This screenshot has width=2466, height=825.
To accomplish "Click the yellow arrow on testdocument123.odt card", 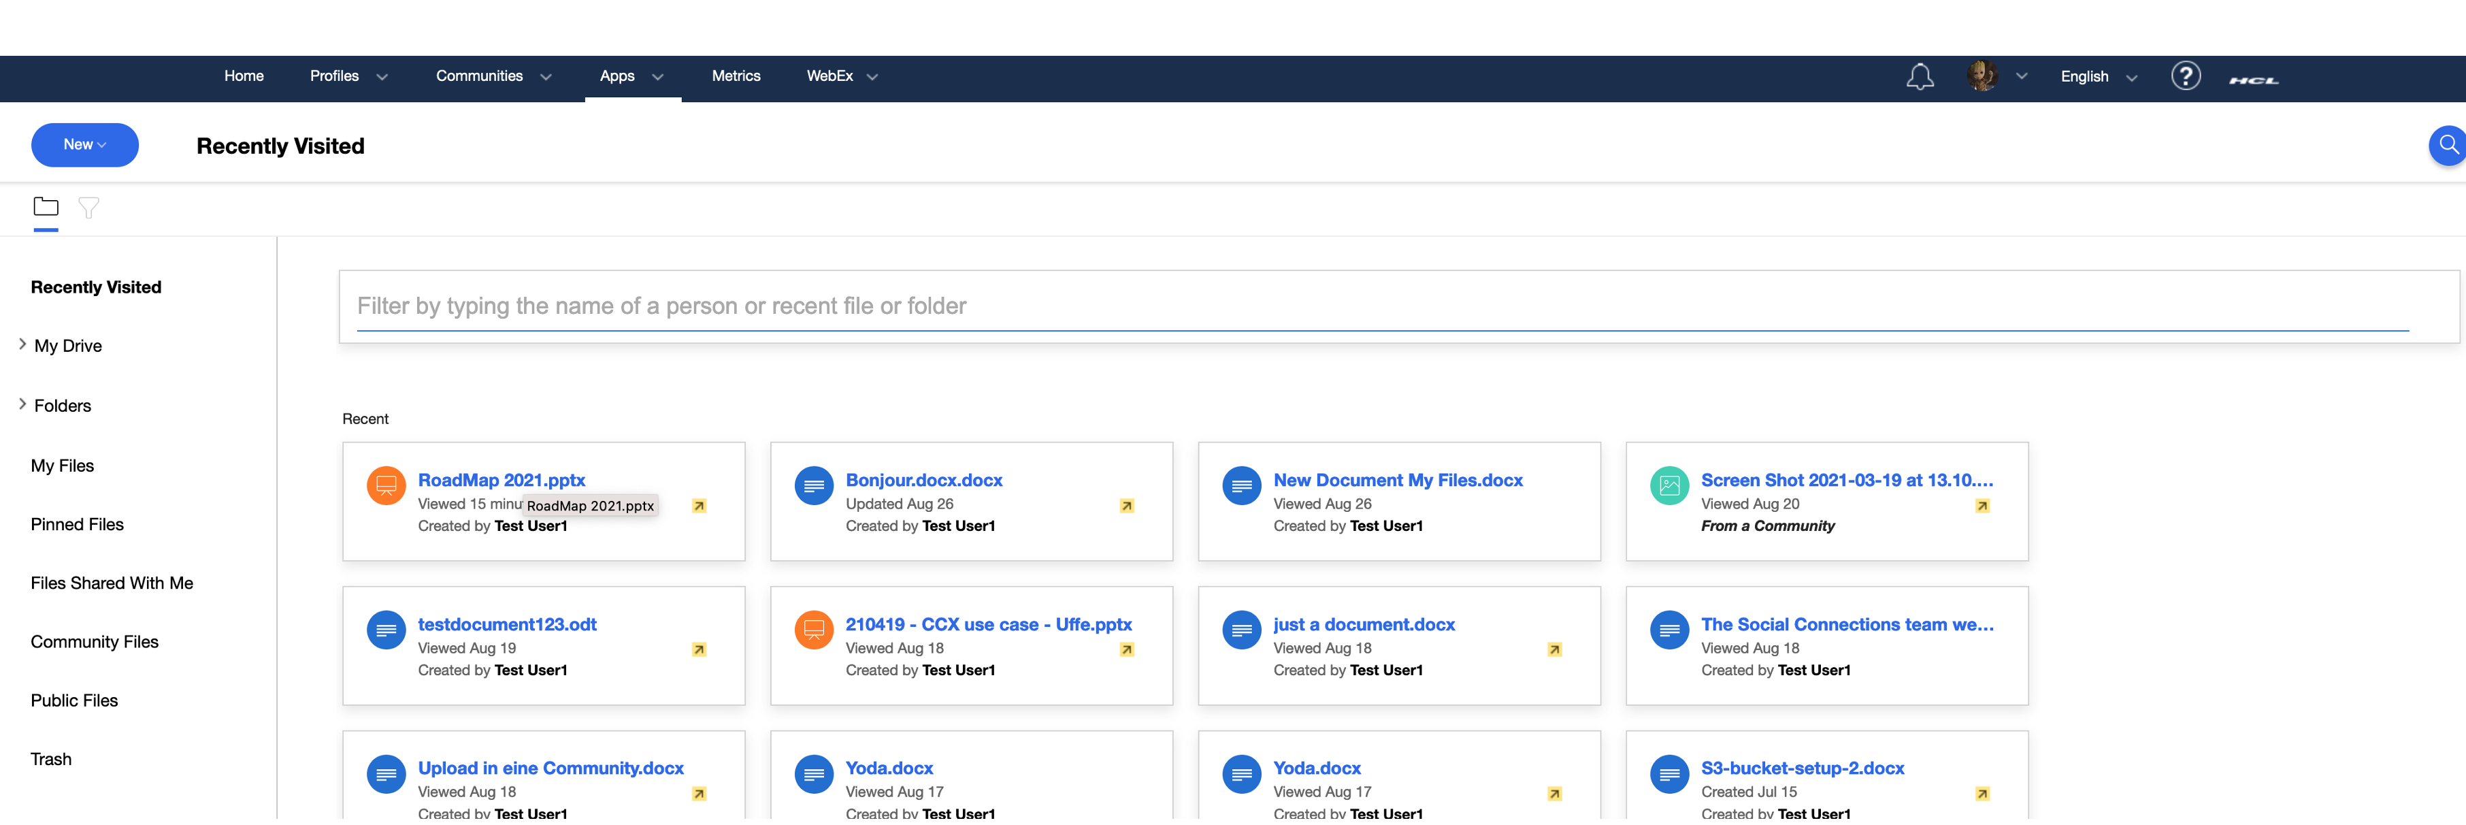I will point(700,651).
